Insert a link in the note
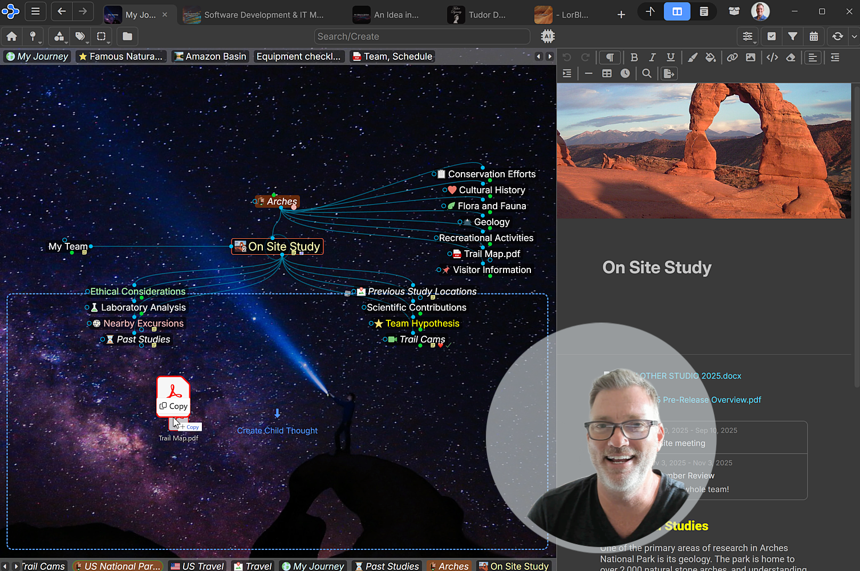The height and width of the screenshot is (571, 860). tap(732, 57)
